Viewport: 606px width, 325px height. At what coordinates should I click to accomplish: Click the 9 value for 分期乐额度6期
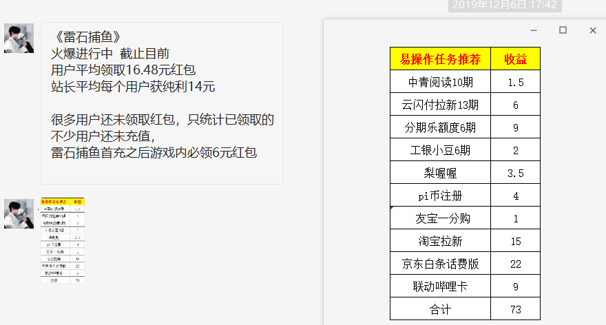(x=516, y=127)
